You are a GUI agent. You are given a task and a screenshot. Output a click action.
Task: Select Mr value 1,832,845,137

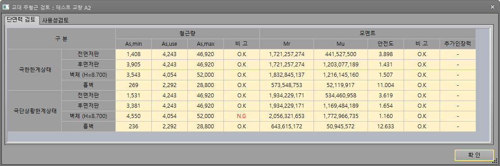286,75
